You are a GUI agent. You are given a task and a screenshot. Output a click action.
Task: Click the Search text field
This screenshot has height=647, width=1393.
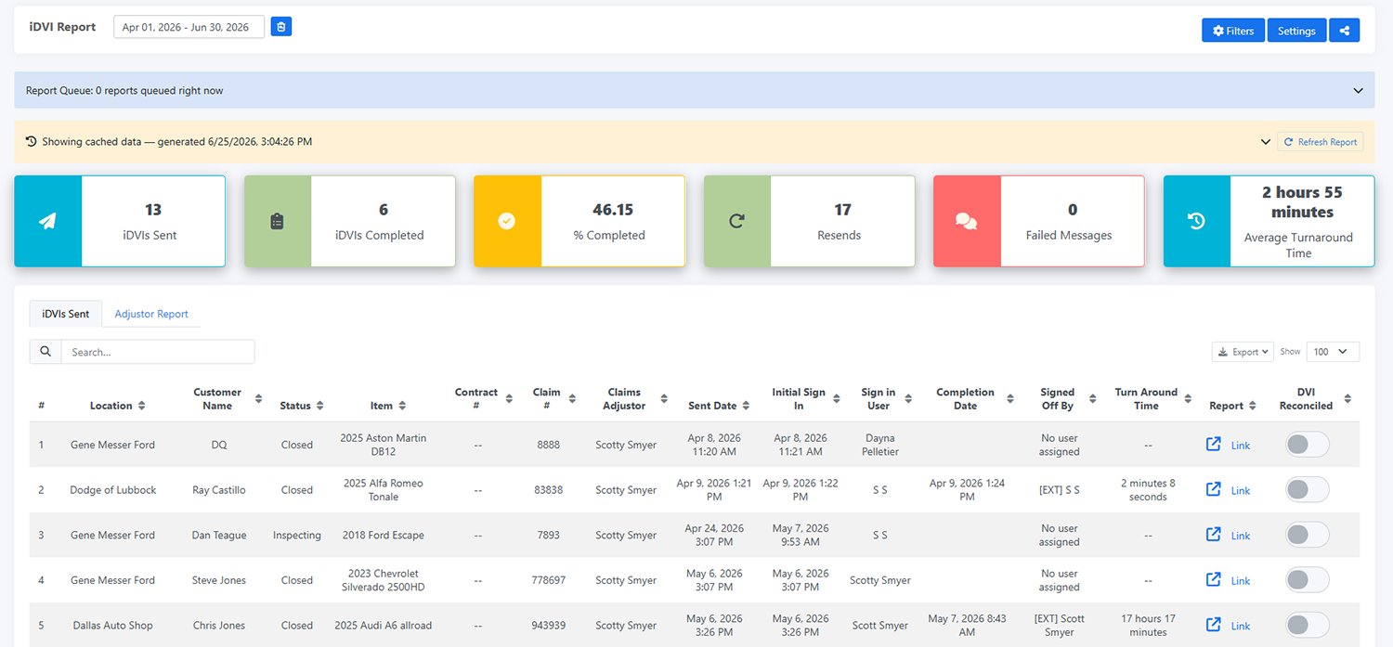[157, 352]
